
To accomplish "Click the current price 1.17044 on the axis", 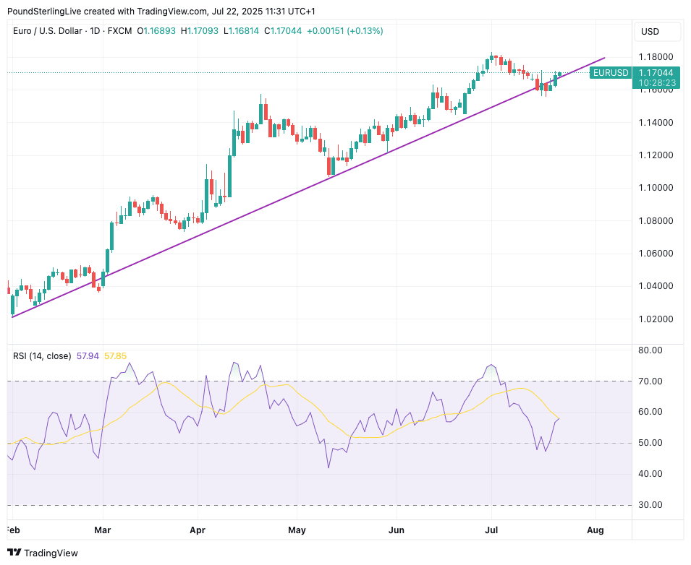I will (x=657, y=72).
